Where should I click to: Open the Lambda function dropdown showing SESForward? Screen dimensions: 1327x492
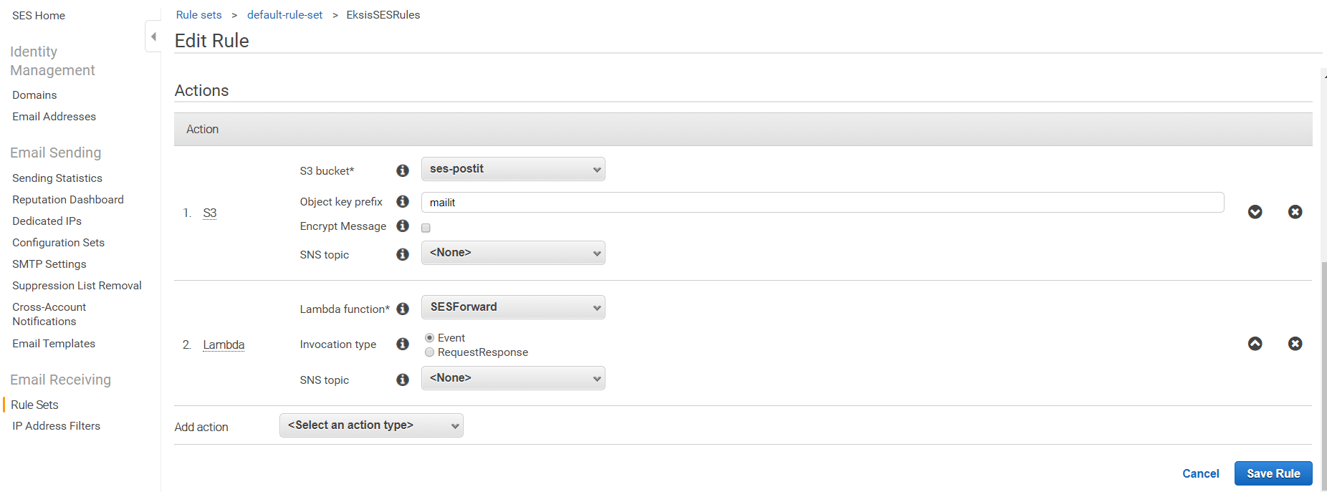(513, 307)
